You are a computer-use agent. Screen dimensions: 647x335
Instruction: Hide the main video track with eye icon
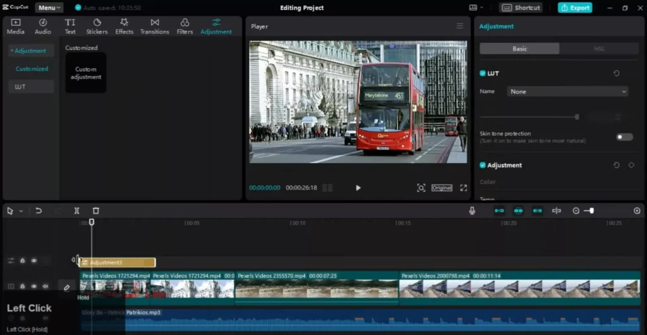(x=34, y=286)
